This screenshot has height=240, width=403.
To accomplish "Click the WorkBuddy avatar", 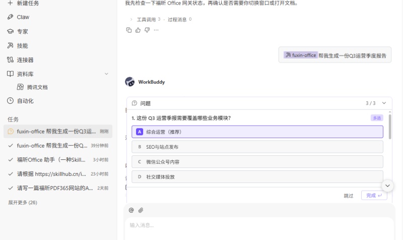I will click(x=130, y=82).
